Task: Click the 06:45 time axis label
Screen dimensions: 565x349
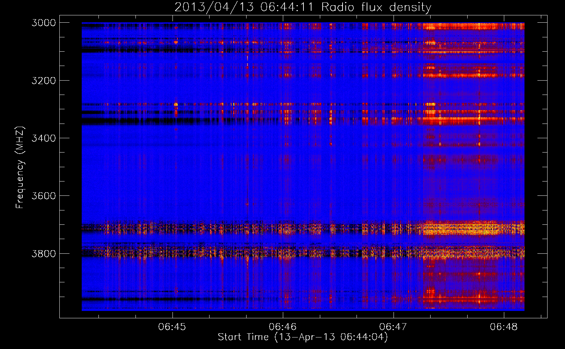Action: click(172, 327)
